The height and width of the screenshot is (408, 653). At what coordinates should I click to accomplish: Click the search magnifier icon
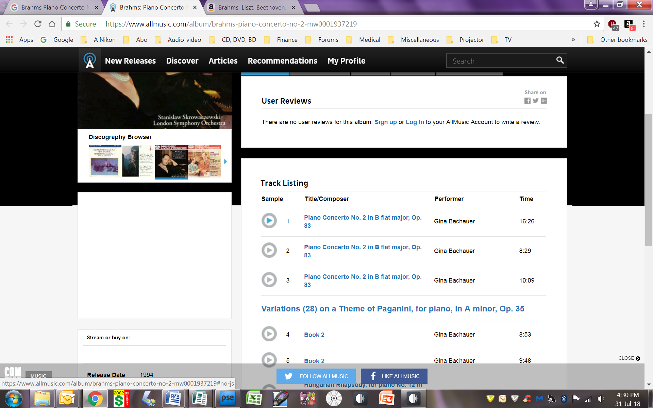point(560,61)
